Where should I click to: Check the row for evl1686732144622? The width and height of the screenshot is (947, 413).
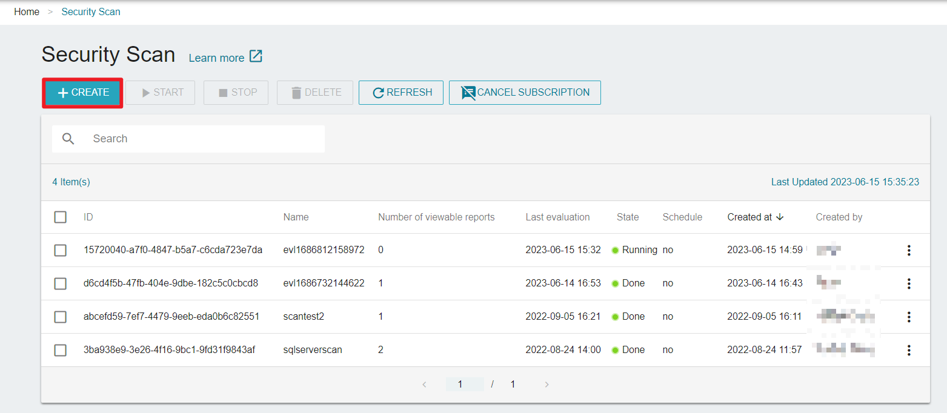(61, 283)
